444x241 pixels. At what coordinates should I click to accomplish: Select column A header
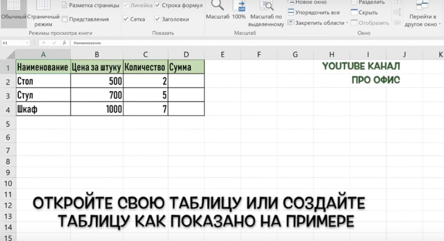(43, 54)
